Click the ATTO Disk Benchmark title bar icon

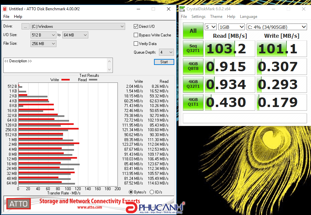[5, 9]
